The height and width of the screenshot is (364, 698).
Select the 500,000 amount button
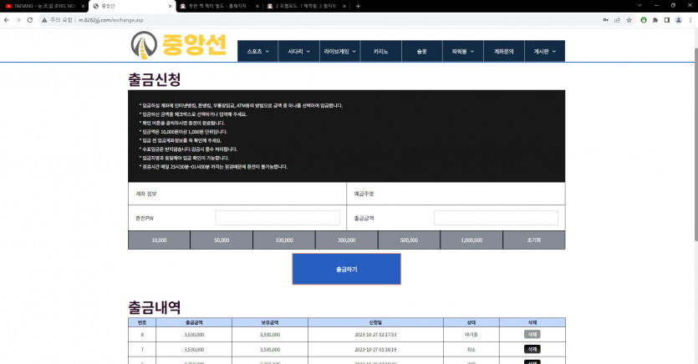pos(409,240)
